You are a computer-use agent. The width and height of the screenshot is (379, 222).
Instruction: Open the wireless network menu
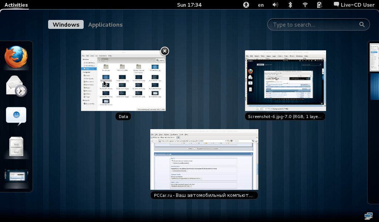pos(305,5)
